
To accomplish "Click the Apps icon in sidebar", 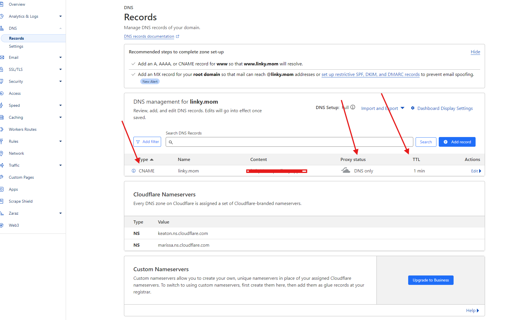I will (x=1, y=189).
